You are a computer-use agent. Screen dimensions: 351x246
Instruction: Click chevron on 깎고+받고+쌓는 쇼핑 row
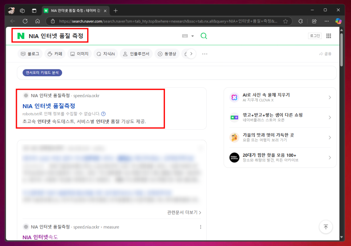coord(330,117)
